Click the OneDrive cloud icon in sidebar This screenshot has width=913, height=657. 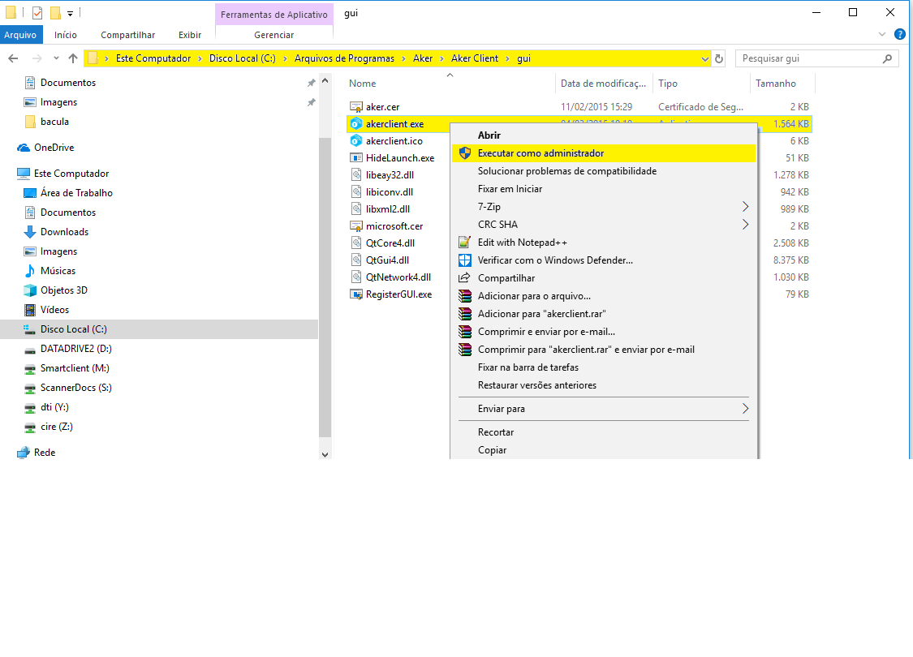tap(24, 148)
